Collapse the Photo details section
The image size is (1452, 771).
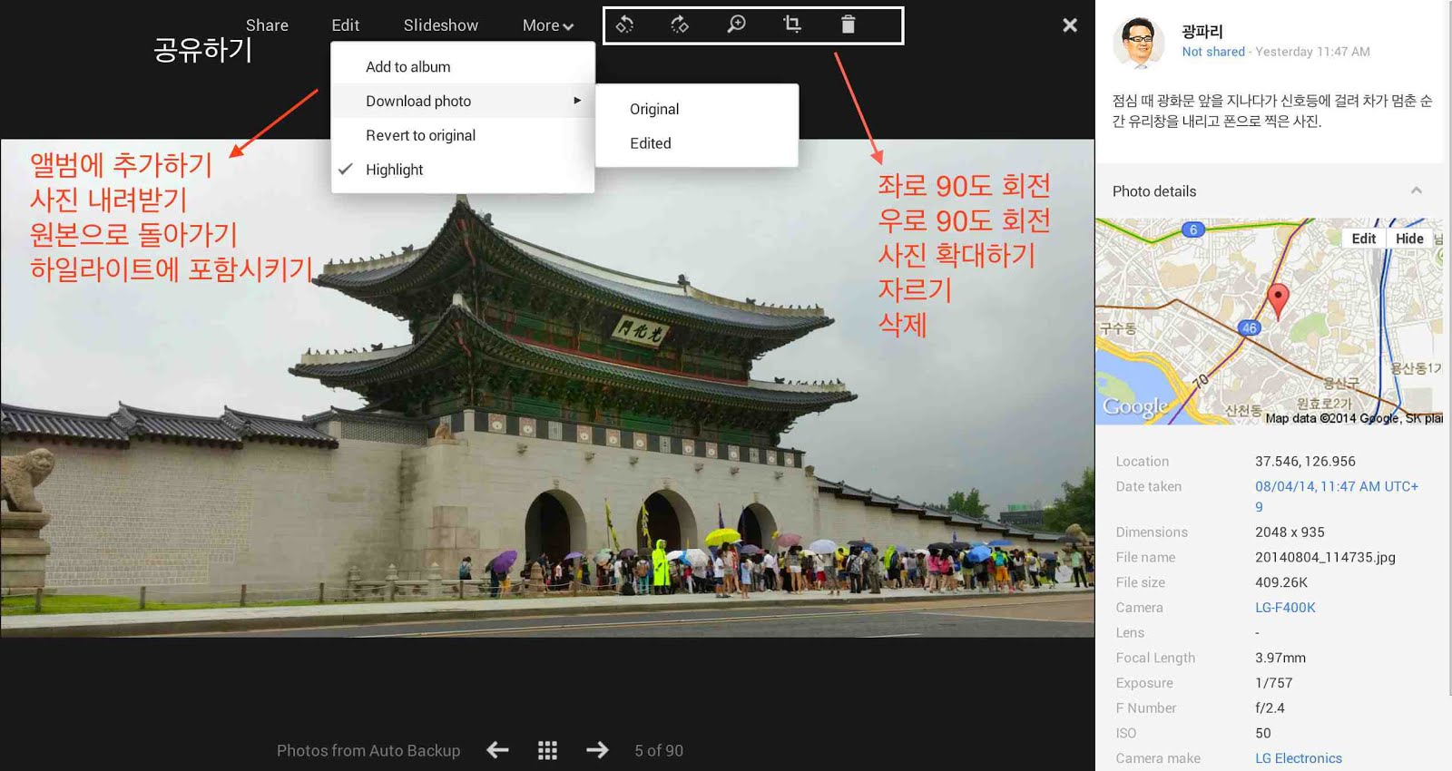click(1416, 190)
